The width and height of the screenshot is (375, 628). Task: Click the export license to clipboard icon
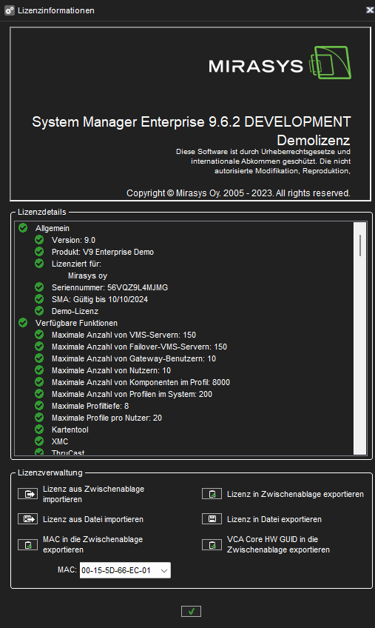212,494
